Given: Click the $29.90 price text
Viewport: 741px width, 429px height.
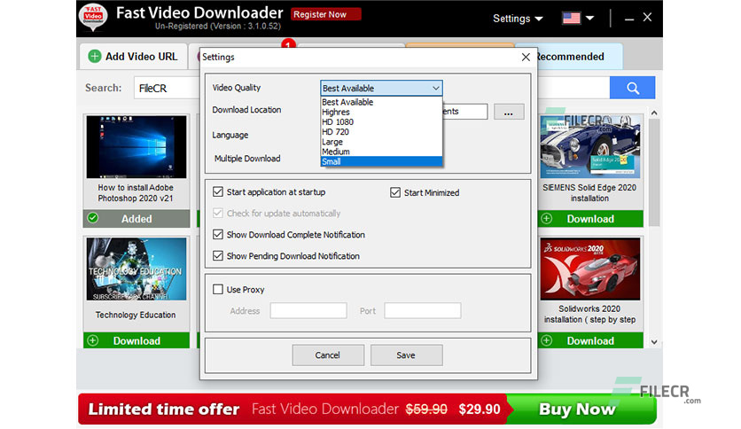Looking at the screenshot, I should tap(480, 409).
